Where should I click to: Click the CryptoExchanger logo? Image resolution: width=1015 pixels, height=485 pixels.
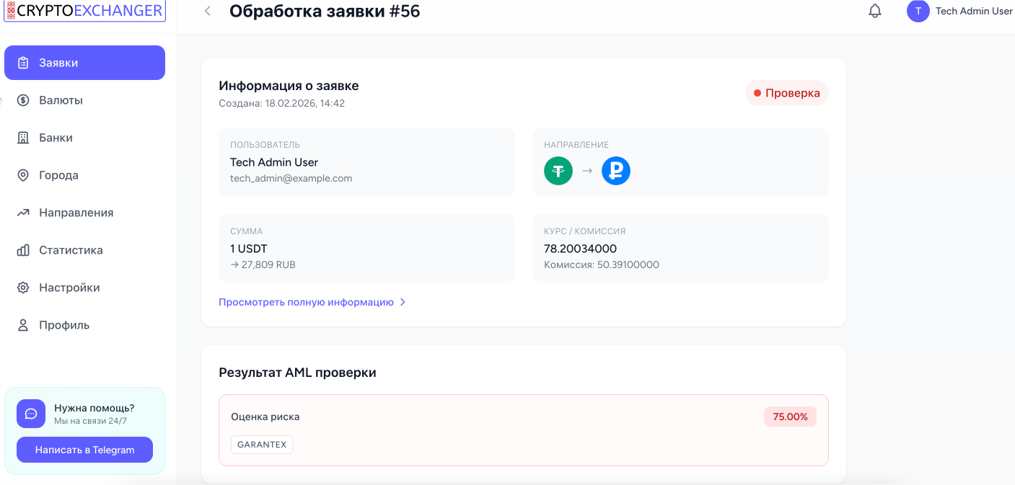click(x=84, y=12)
